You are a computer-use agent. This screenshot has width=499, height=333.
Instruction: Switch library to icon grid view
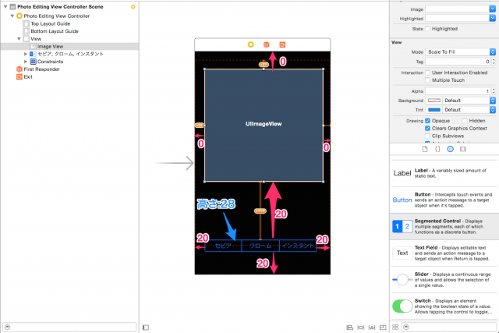tap(395, 327)
